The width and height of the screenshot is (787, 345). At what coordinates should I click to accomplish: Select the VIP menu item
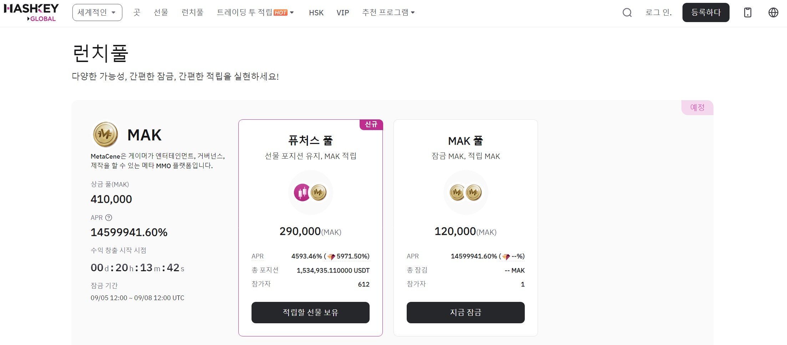[x=342, y=12]
